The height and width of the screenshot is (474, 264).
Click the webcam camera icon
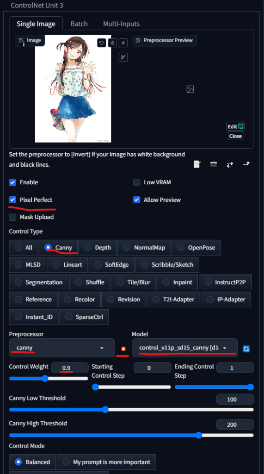214,164
